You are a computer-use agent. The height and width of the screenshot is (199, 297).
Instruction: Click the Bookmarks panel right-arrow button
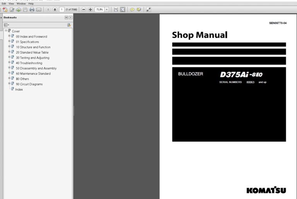tap(71, 18)
